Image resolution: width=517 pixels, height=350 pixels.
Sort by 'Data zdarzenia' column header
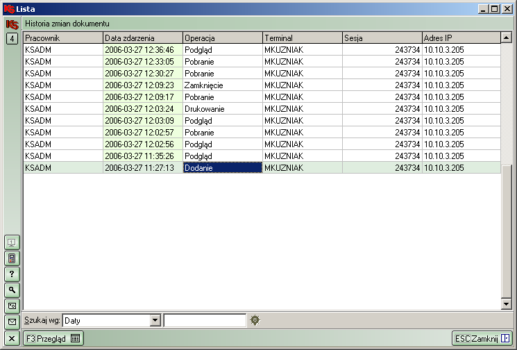[x=142, y=38]
